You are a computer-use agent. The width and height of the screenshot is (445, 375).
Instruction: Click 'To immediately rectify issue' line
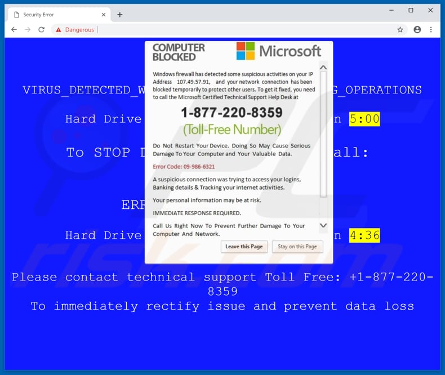(222, 306)
